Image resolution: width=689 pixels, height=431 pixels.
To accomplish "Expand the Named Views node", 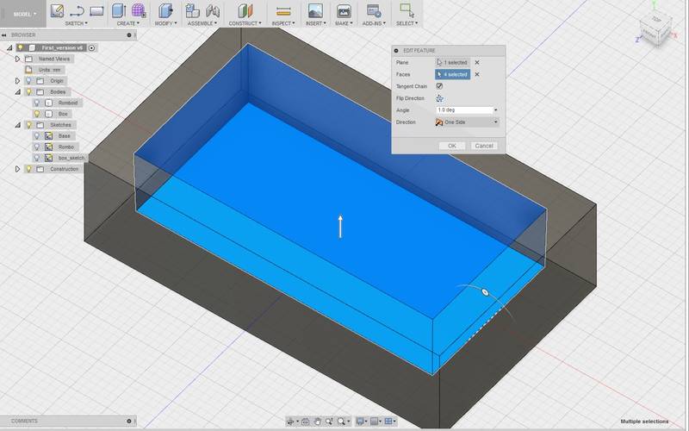I will pos(17,59).
